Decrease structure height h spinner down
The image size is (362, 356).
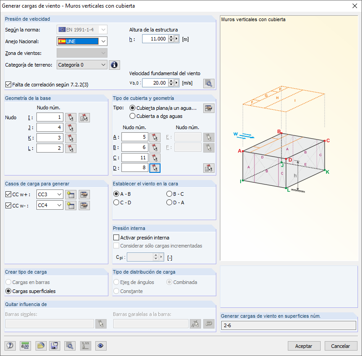171,41
